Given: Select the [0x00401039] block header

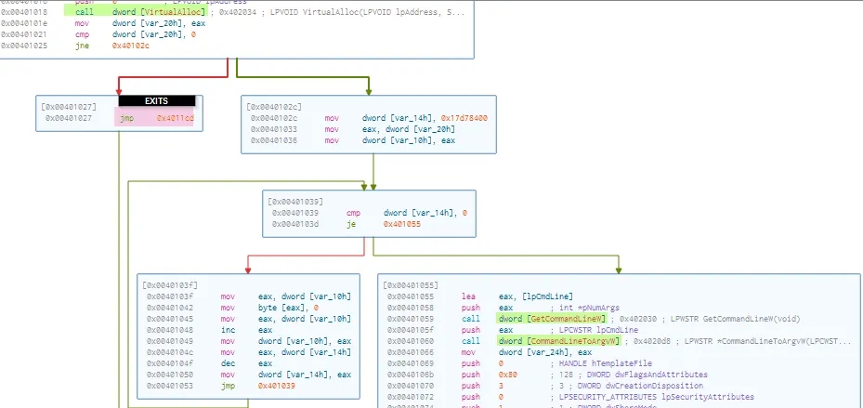Looking at the screenshot, I should tap(294, 201).
